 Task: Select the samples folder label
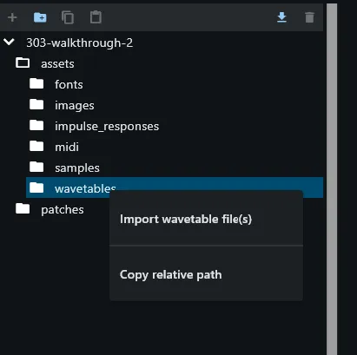click(x=77, y=168)
